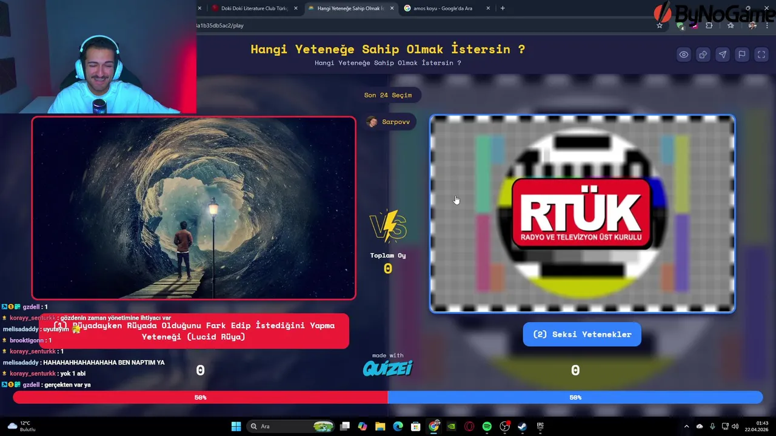Image resolution: width=776 pixels, height=436 pixels.
Task: Click the taskbar Ara search box
Action: click(292, 426)
